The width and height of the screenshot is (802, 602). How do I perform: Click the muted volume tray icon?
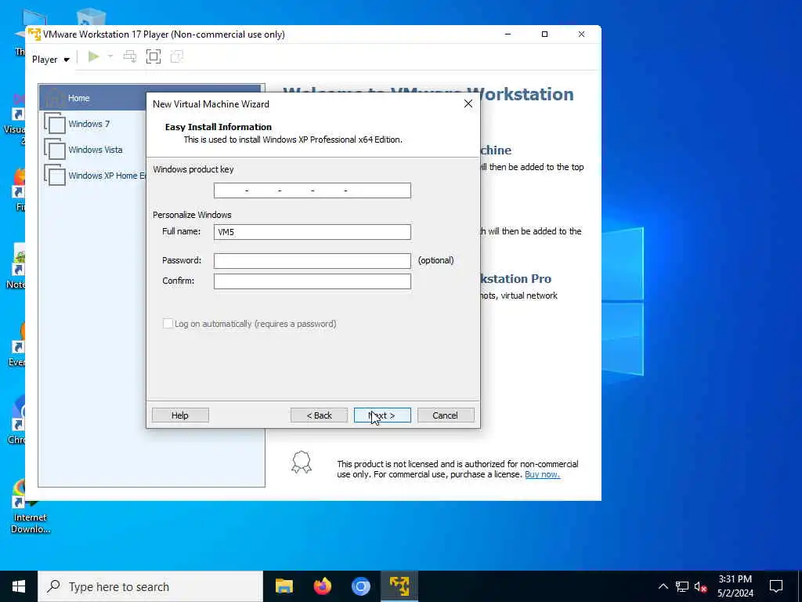coord(701,586)
